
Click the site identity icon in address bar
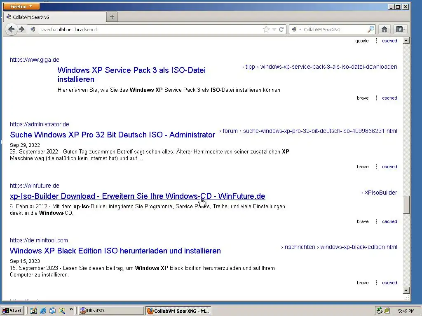33,29
